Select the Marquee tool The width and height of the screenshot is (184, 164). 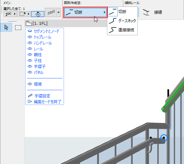[x=18, y=27]
